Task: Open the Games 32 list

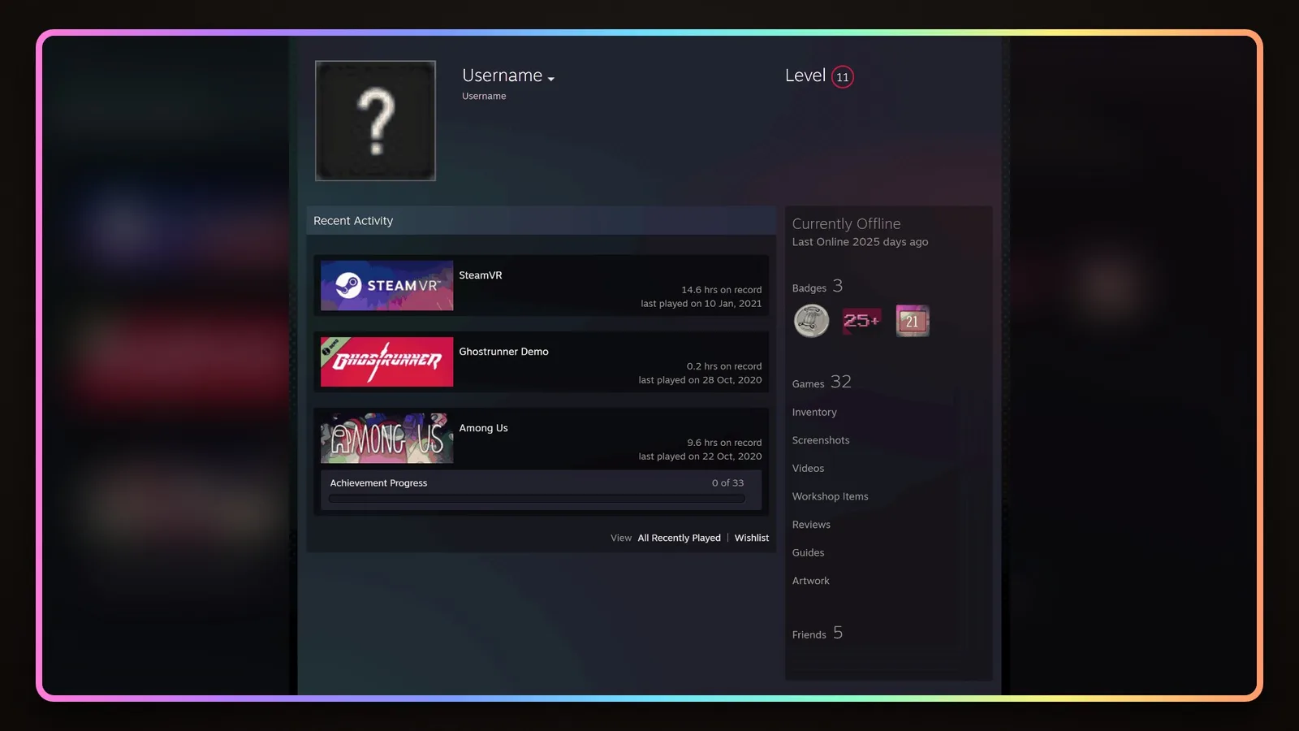Action: click(x=822, y=383)
